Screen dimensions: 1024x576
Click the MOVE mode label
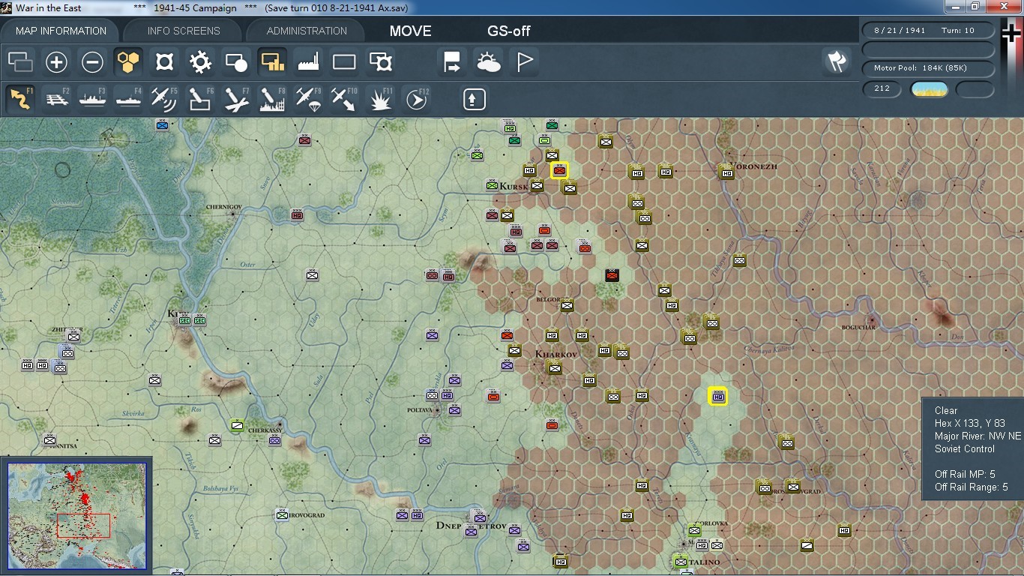410,31
